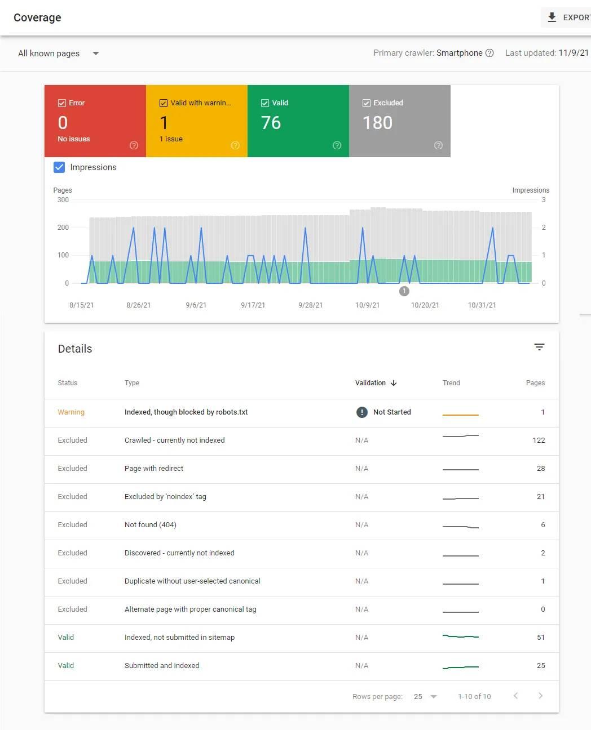
Task: Click help icon on gray Excluded card
Action: pyautogui.click(x=438, y=145)
